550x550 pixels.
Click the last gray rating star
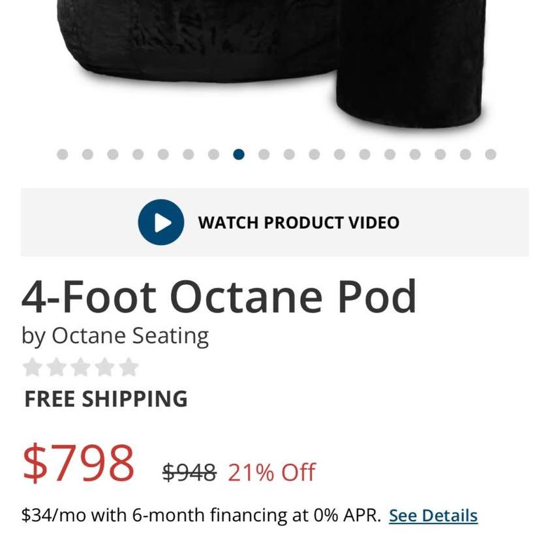pos(129,367)
